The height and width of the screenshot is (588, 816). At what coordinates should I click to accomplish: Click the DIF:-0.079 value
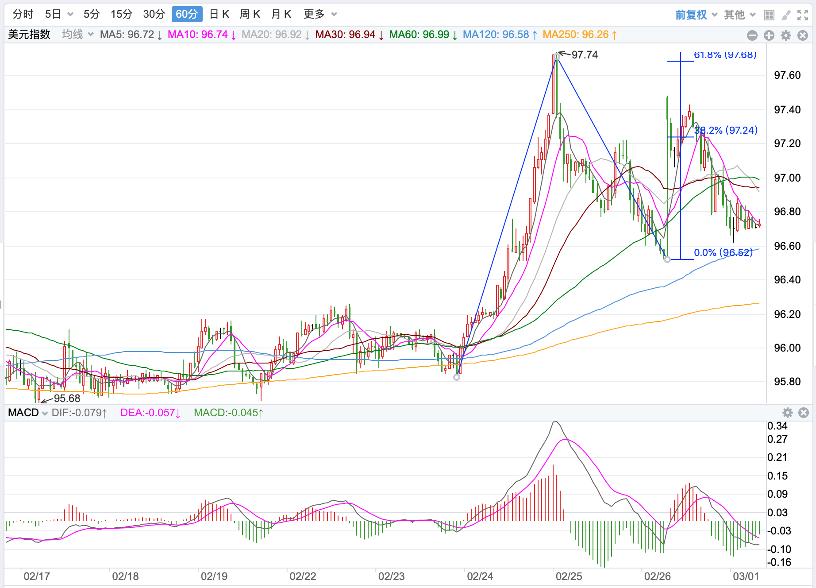click(79, 413)
